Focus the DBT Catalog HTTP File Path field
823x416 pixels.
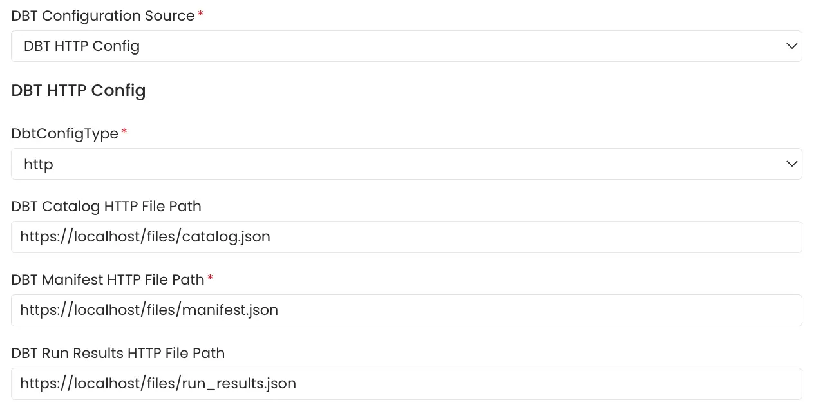(x=406, y=237)
